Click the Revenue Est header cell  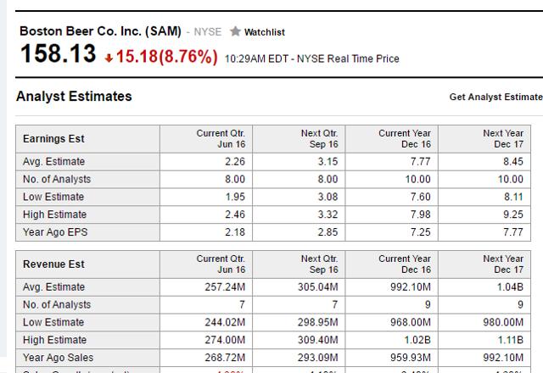(87, 264)
